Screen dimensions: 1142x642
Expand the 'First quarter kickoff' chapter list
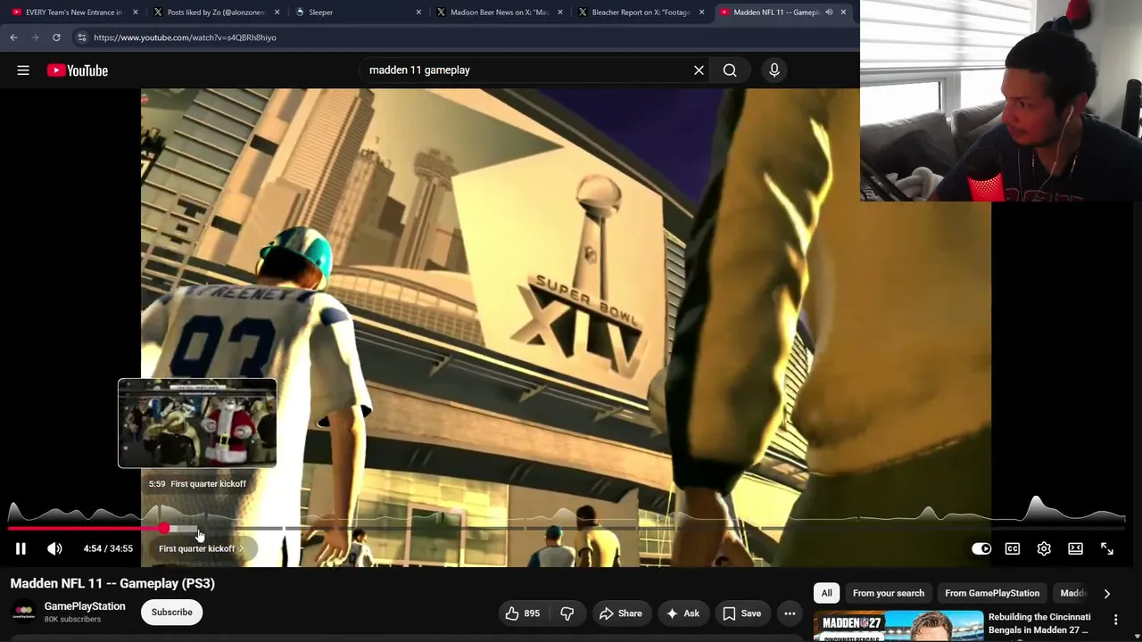click(x=202, y=548)
